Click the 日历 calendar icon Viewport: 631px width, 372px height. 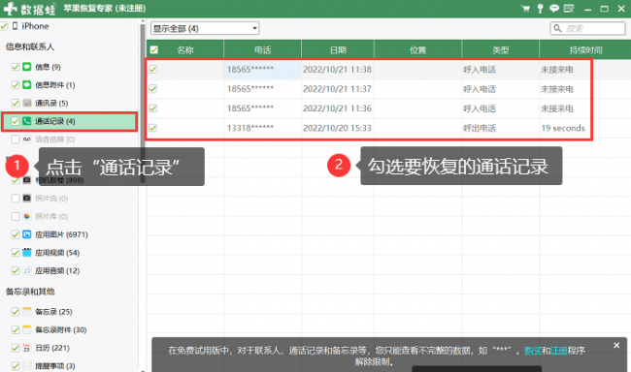tap(27, 348)
